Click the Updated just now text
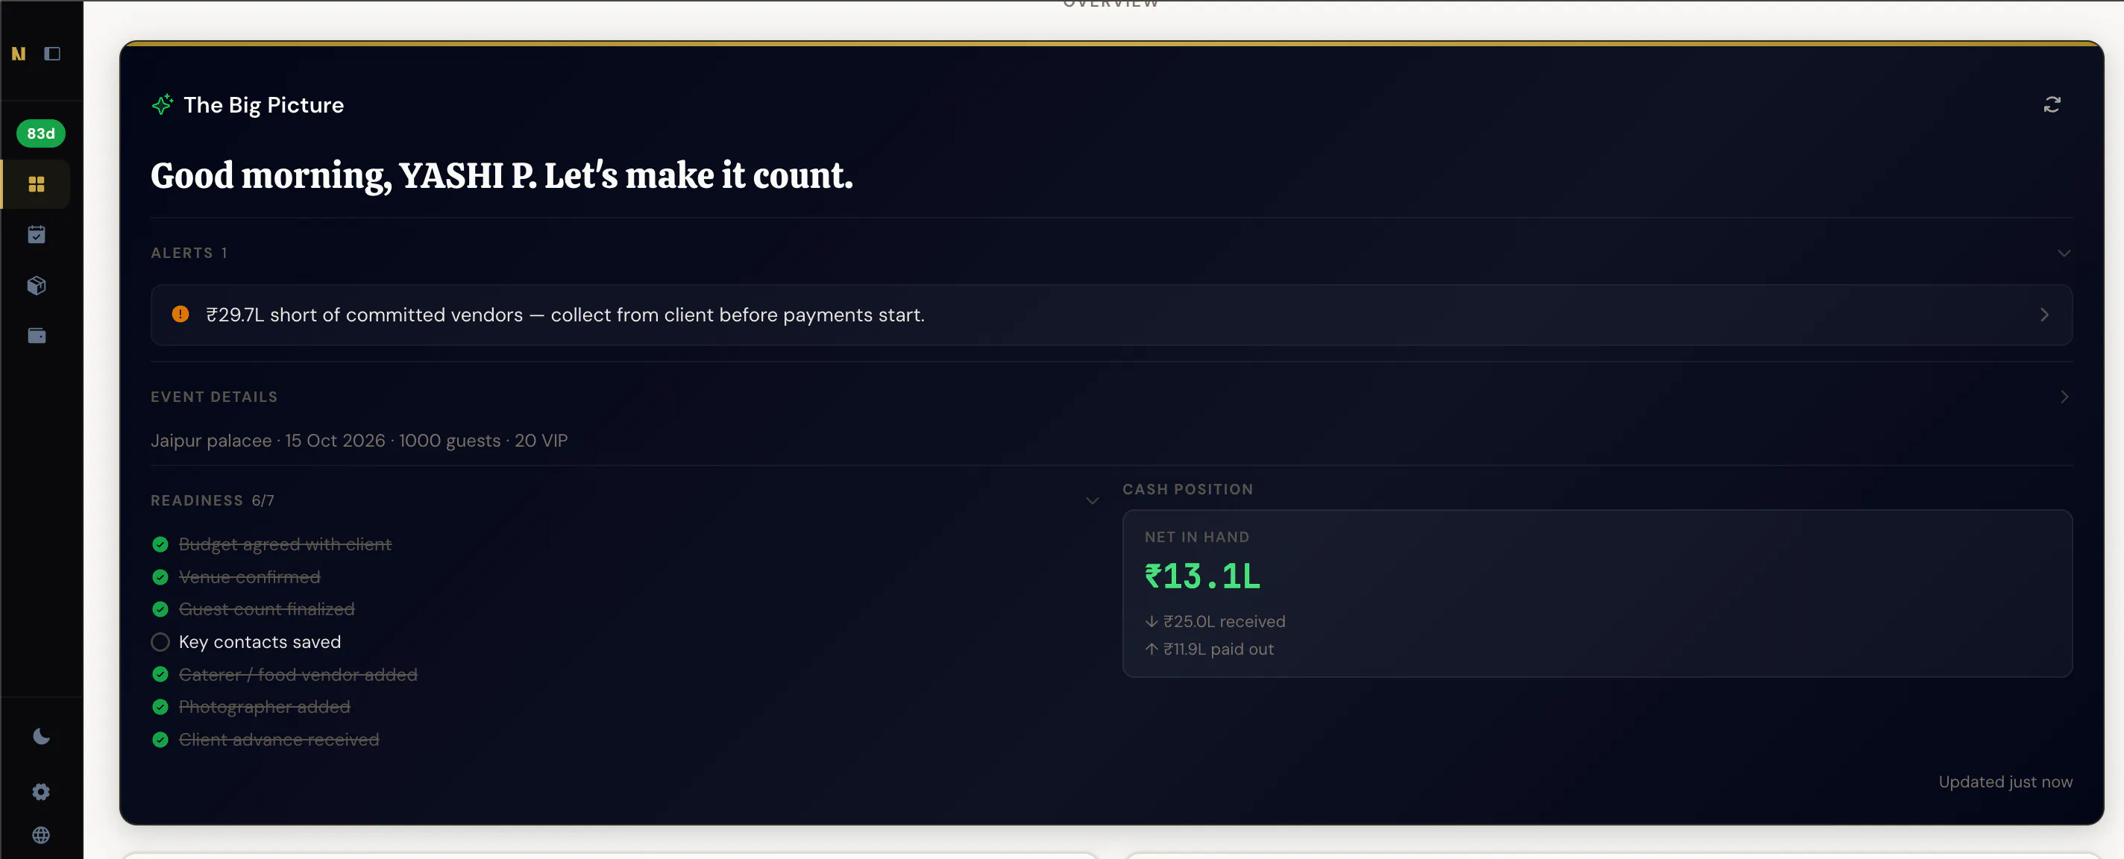 2005,781
